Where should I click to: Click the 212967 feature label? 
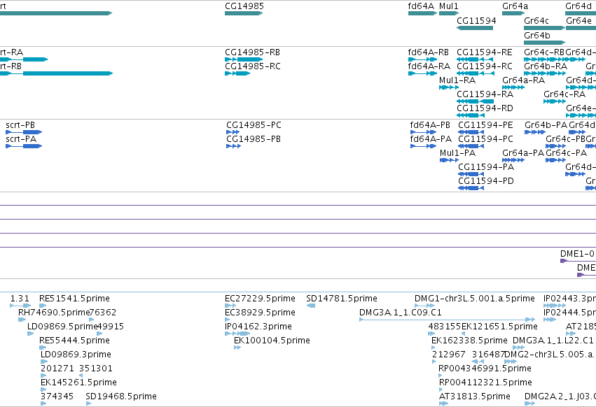(x=449, y=355)
